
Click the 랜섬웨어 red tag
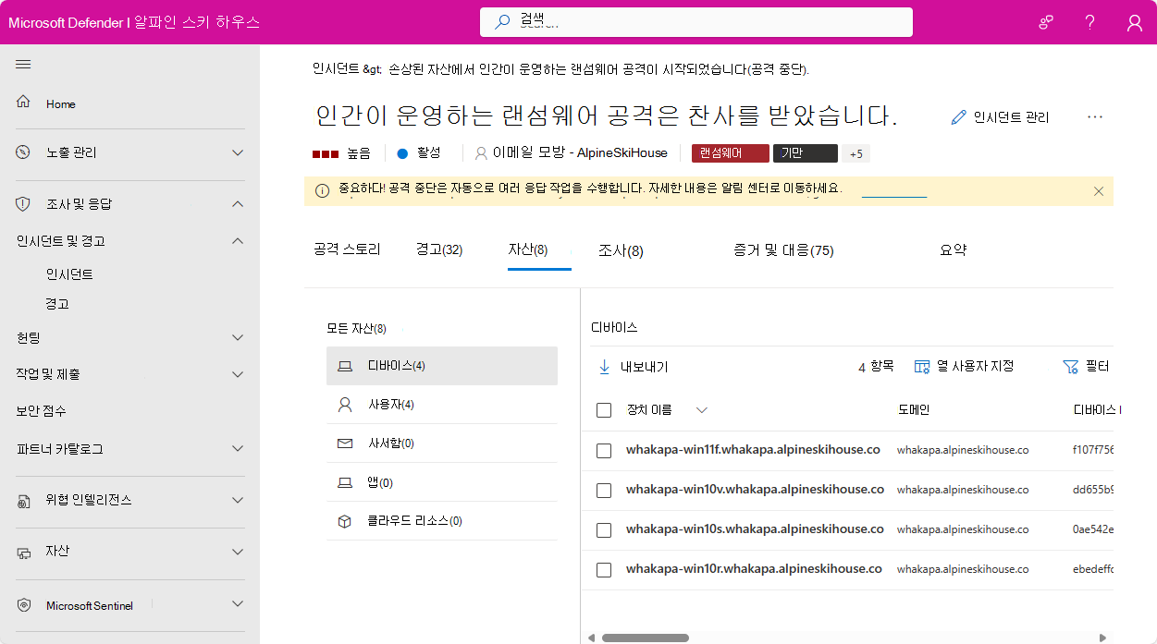click(x=731, y=153)
